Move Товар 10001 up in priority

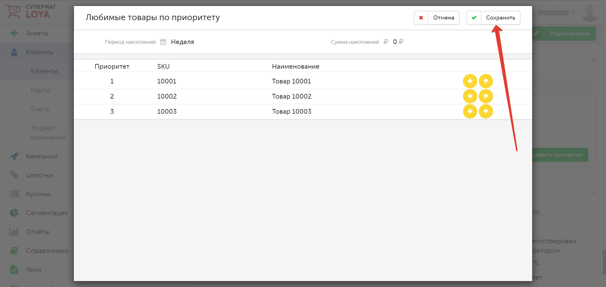point(486,81)
